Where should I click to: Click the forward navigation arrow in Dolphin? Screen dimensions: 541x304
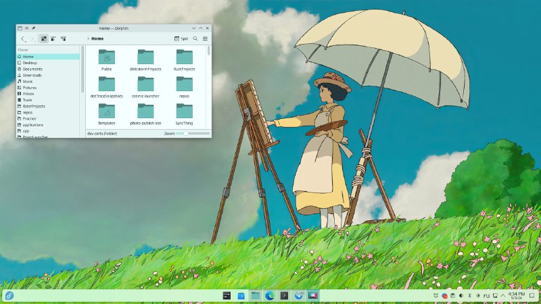point(32,39)
